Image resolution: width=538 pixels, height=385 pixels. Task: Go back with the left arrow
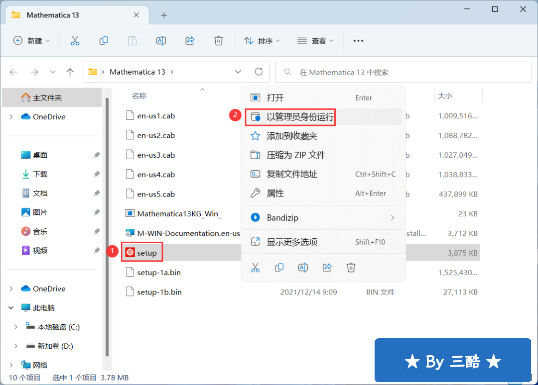tap(14, 72)
